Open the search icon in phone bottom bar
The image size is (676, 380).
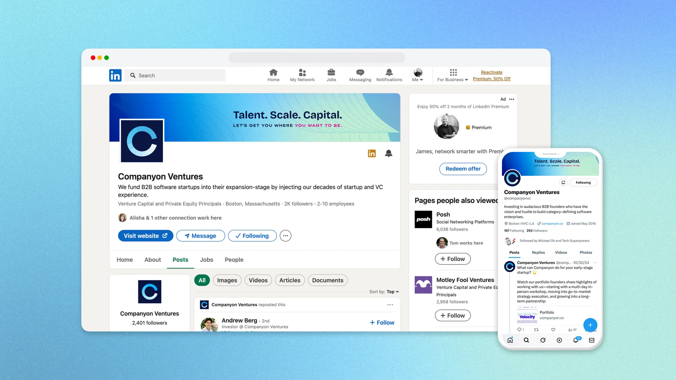(526, 340)
